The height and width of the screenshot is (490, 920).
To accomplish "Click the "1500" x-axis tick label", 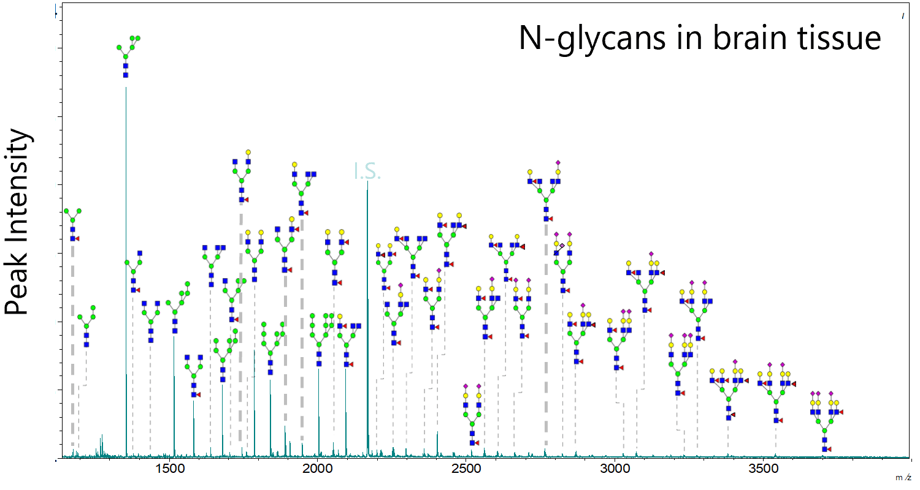I will [x=169, y=470].
